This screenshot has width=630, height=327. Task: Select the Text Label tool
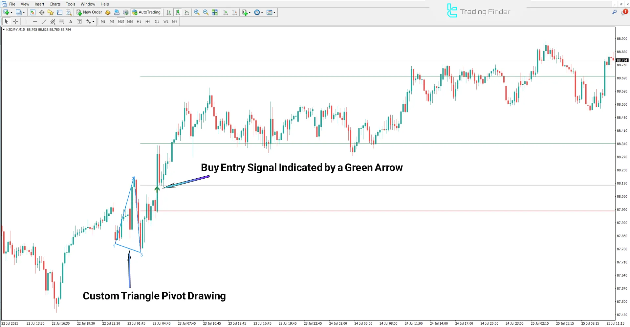click(x=79, y=21)
